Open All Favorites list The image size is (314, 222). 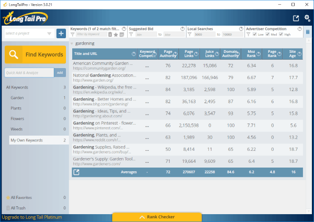(36, 197)
